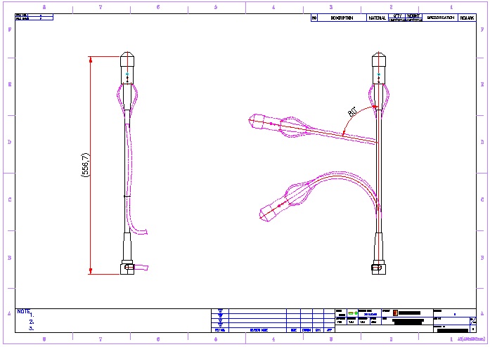The height and width of the screenshot is (347, 490).
Task: Click the black redacted bar at bottom right
Action: pos(447,329)
